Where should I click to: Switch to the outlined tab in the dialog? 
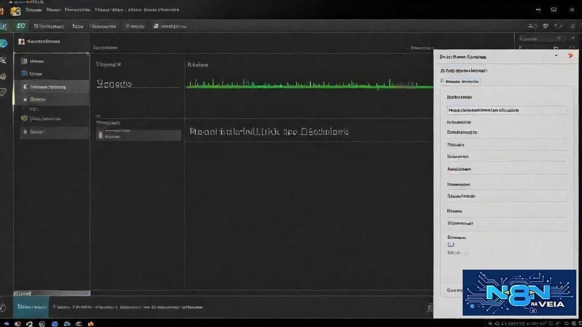tap(460, 82)
